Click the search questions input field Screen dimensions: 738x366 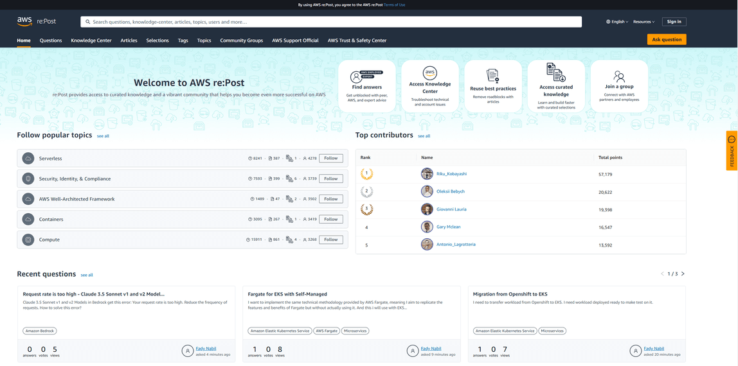click(331, 22)
